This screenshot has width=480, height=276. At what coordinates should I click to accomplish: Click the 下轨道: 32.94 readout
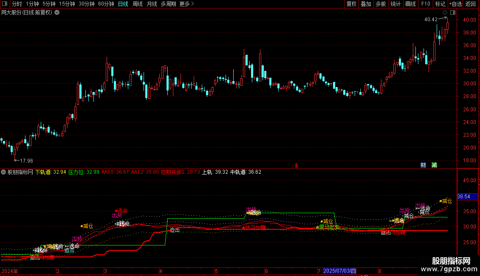[x=51, y=172]
